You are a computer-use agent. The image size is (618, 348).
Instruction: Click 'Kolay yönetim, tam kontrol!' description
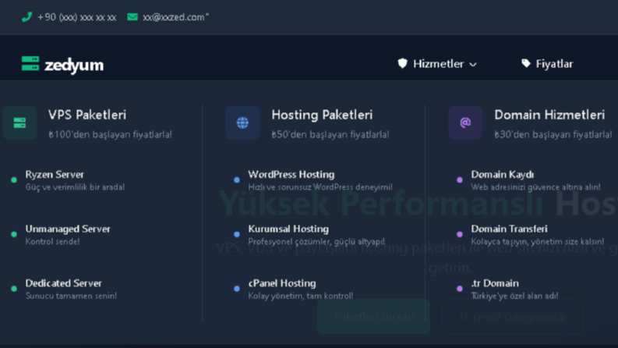coord(301,296)
